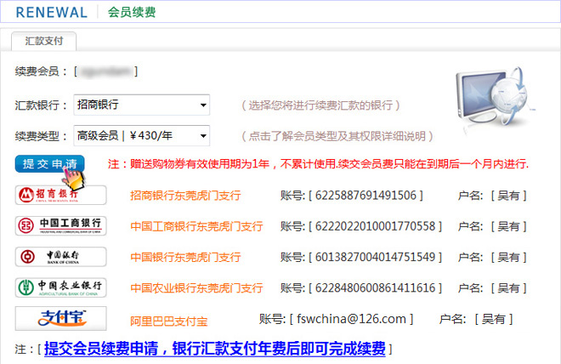Click 阿里巴巴支付宝 payment text

[168, 321]
